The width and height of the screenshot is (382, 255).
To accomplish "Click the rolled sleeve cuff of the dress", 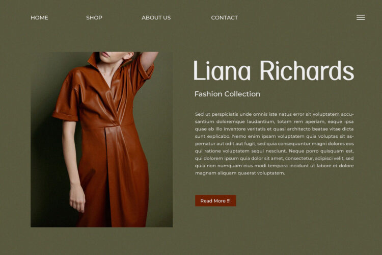I will [65, 116].
